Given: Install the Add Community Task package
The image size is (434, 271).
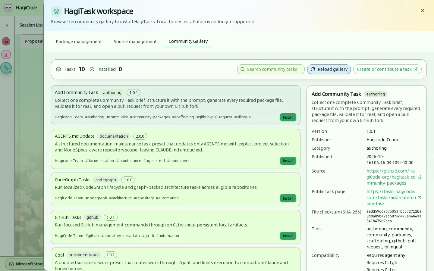Looking at the screenshot, I should click(x=288, y=117).
